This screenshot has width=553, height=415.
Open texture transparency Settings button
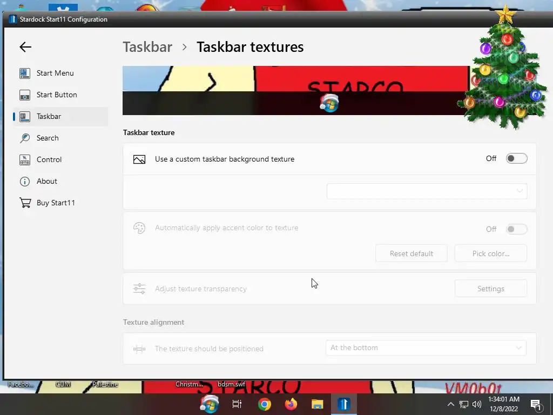point(491,289)
